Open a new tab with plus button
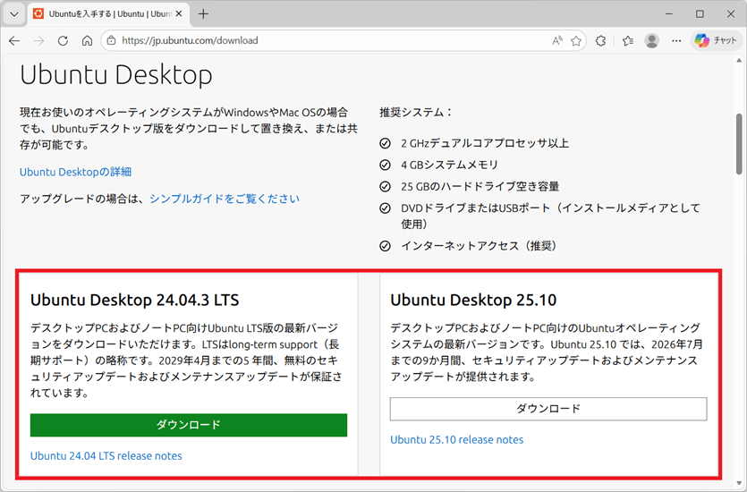 point(203,14)
